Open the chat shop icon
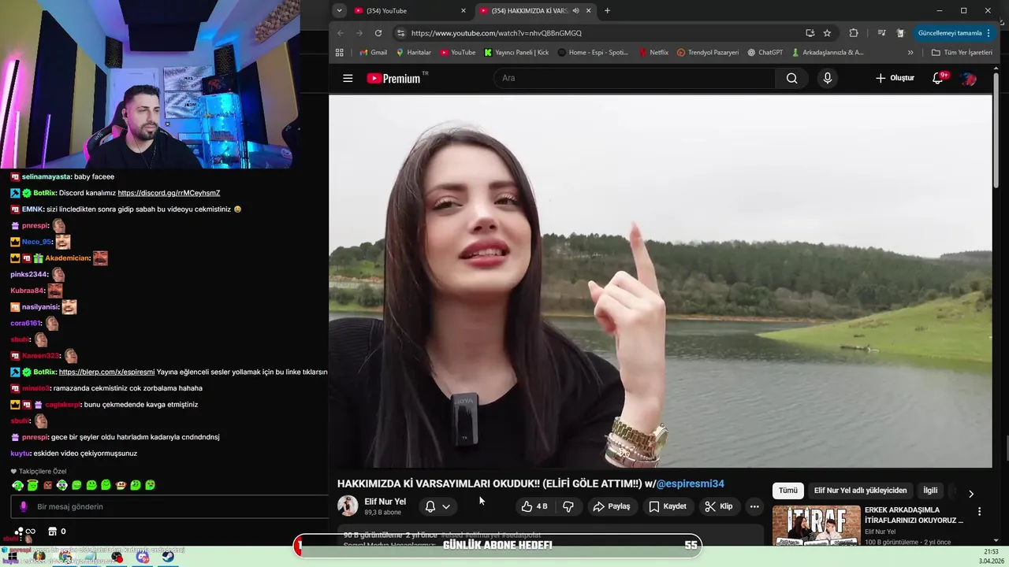The image size is (1009, 567). [53, 532]
